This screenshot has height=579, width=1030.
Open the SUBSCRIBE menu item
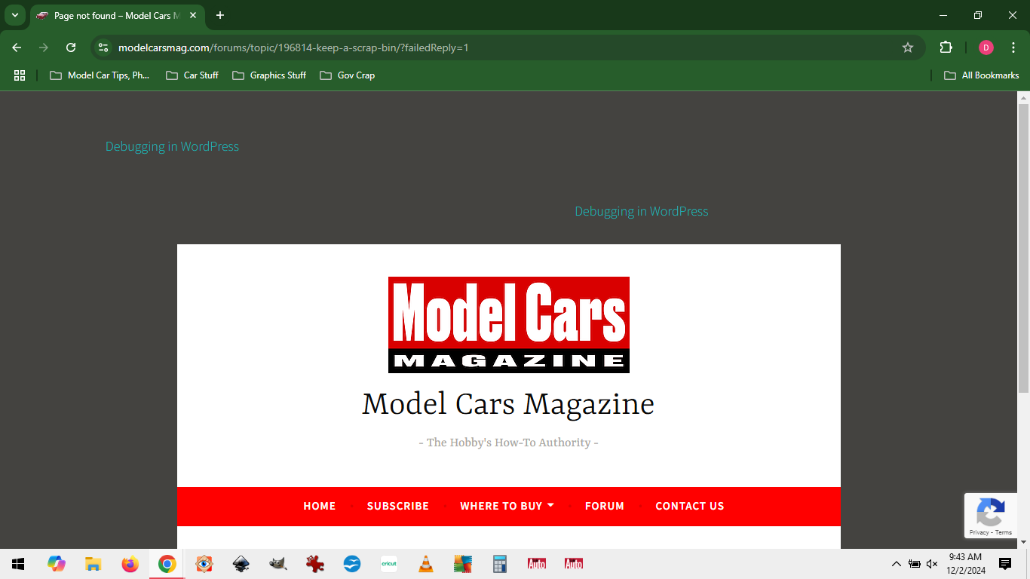398,506
